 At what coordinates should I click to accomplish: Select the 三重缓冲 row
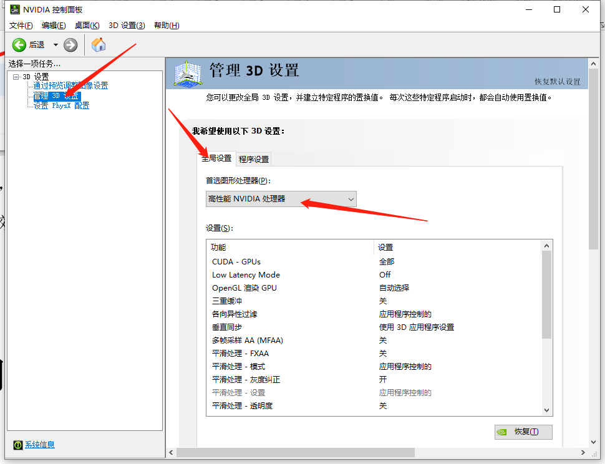374,301
